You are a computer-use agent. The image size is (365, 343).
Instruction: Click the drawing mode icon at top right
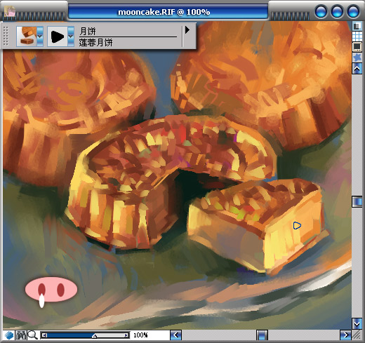click(357, 26)
